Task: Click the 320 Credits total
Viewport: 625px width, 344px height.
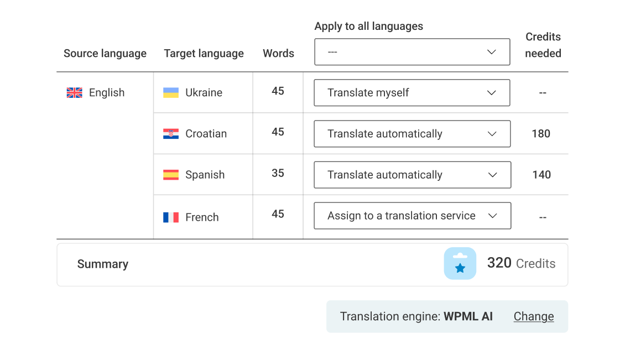Action: (x=521, y=263)
